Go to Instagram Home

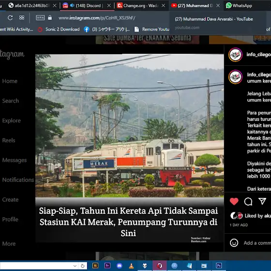tap(10, 81)
